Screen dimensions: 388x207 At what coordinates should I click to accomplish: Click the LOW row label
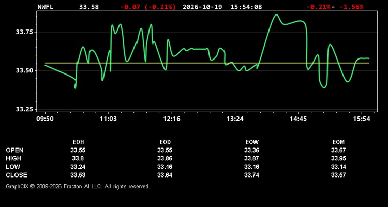click(13, 167)
